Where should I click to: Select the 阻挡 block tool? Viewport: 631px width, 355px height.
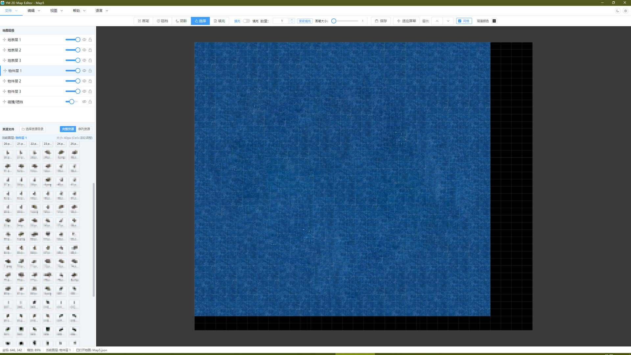click(x=162, y=21)
